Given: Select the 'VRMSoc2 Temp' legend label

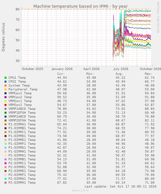Looking at the screenshot, I should [20, 105].
